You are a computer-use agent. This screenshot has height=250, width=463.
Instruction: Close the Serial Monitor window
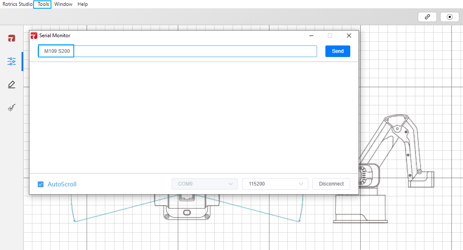349,36
